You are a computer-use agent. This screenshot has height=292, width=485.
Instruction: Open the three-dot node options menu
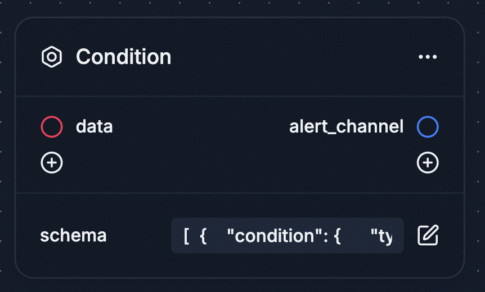tap(428, 57)
